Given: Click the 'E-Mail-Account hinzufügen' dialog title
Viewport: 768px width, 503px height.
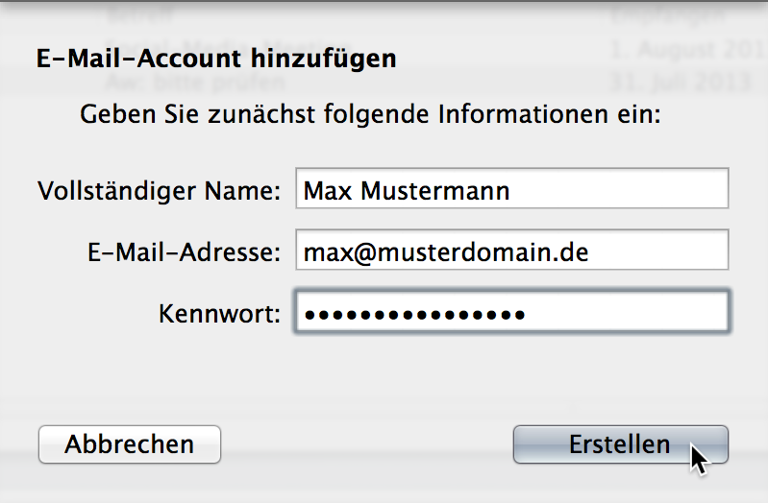Looking at the screenshot, I should click(216, 60).
